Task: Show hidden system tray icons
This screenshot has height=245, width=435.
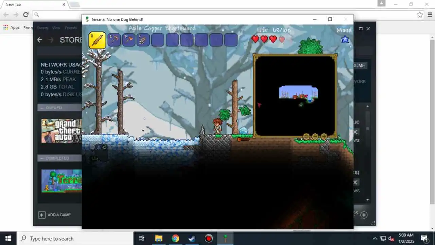Action: click(375, 238)
